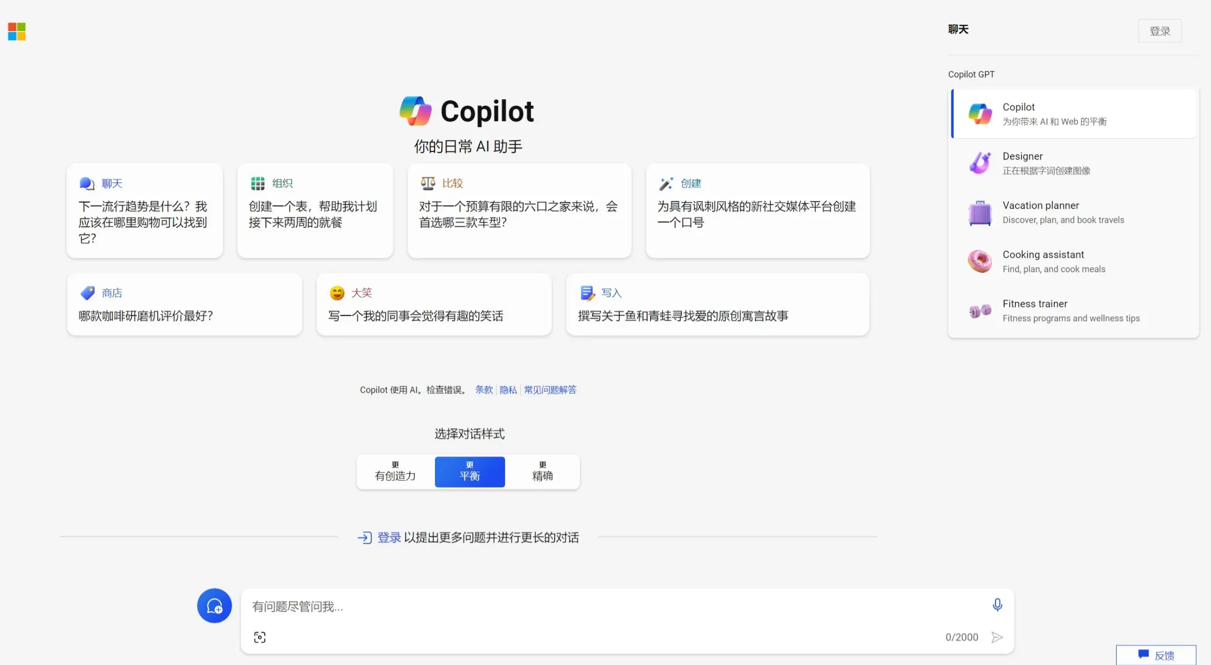Open the 常见问题解答 FAQ link
The image size is (1211, 665).
tap(550, 390)
